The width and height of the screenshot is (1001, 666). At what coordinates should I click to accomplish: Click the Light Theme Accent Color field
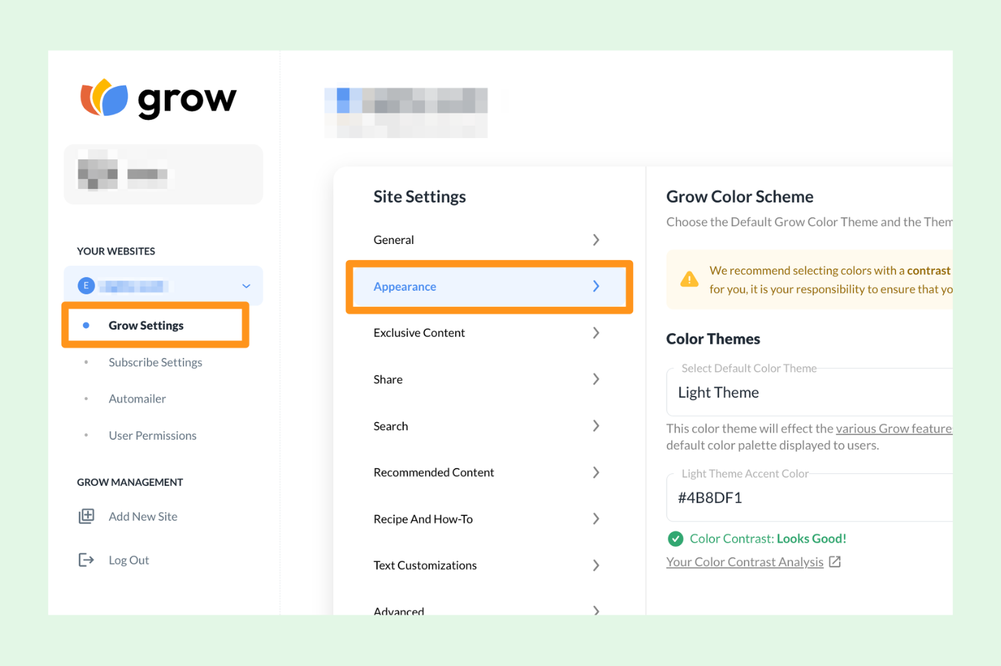click(801, 497)
